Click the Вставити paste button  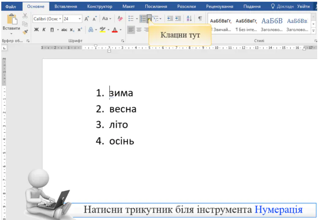pos(11,23)
